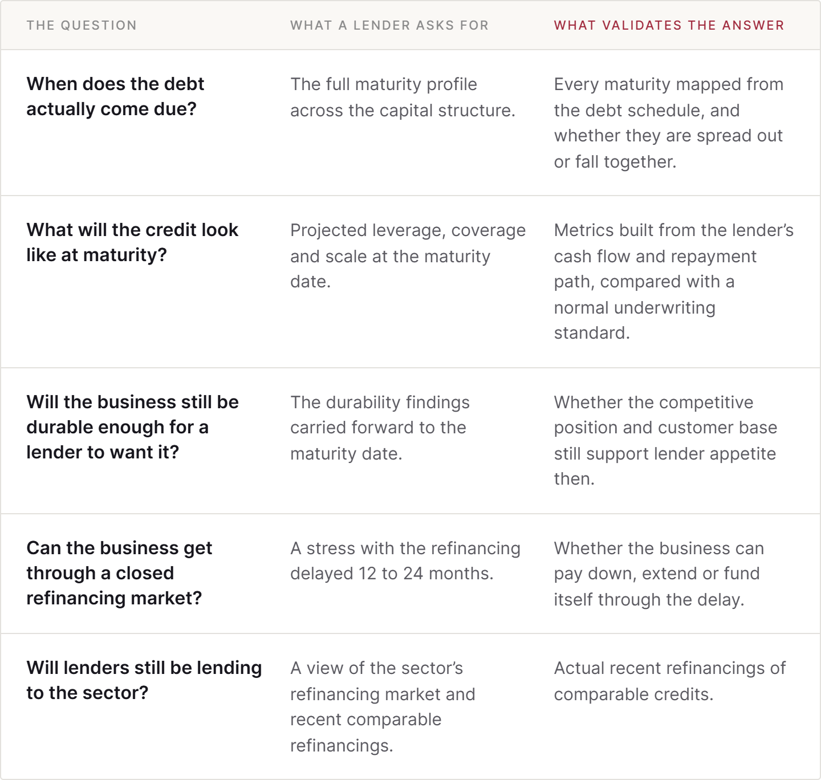Click 'WHAT A LENDER ASKS FOR' column header
Screen dimensions: 821x780
(389, 26)
